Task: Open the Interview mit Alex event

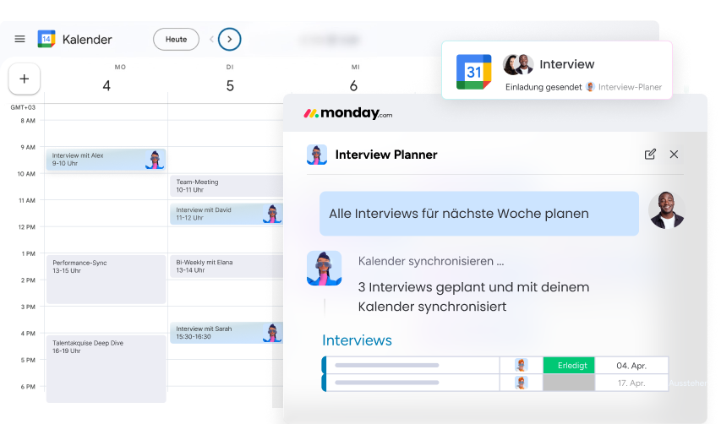Action: pos(106,160)
